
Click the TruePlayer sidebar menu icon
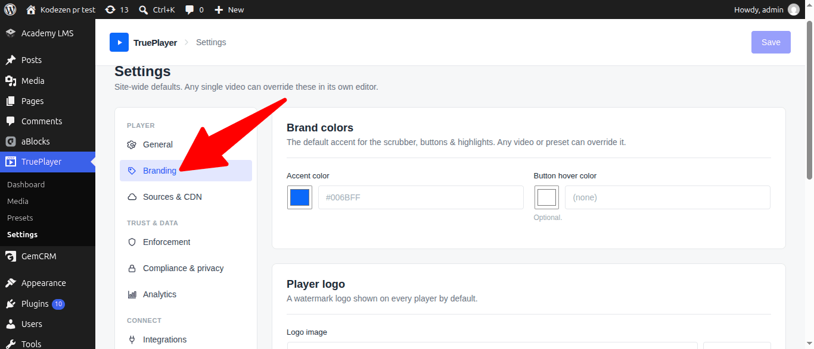click(x=11, y=162)
